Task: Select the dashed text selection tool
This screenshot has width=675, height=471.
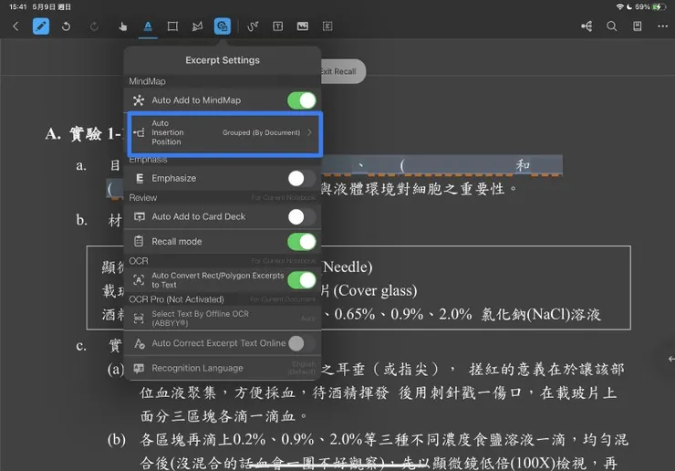Action: point(327,26)
